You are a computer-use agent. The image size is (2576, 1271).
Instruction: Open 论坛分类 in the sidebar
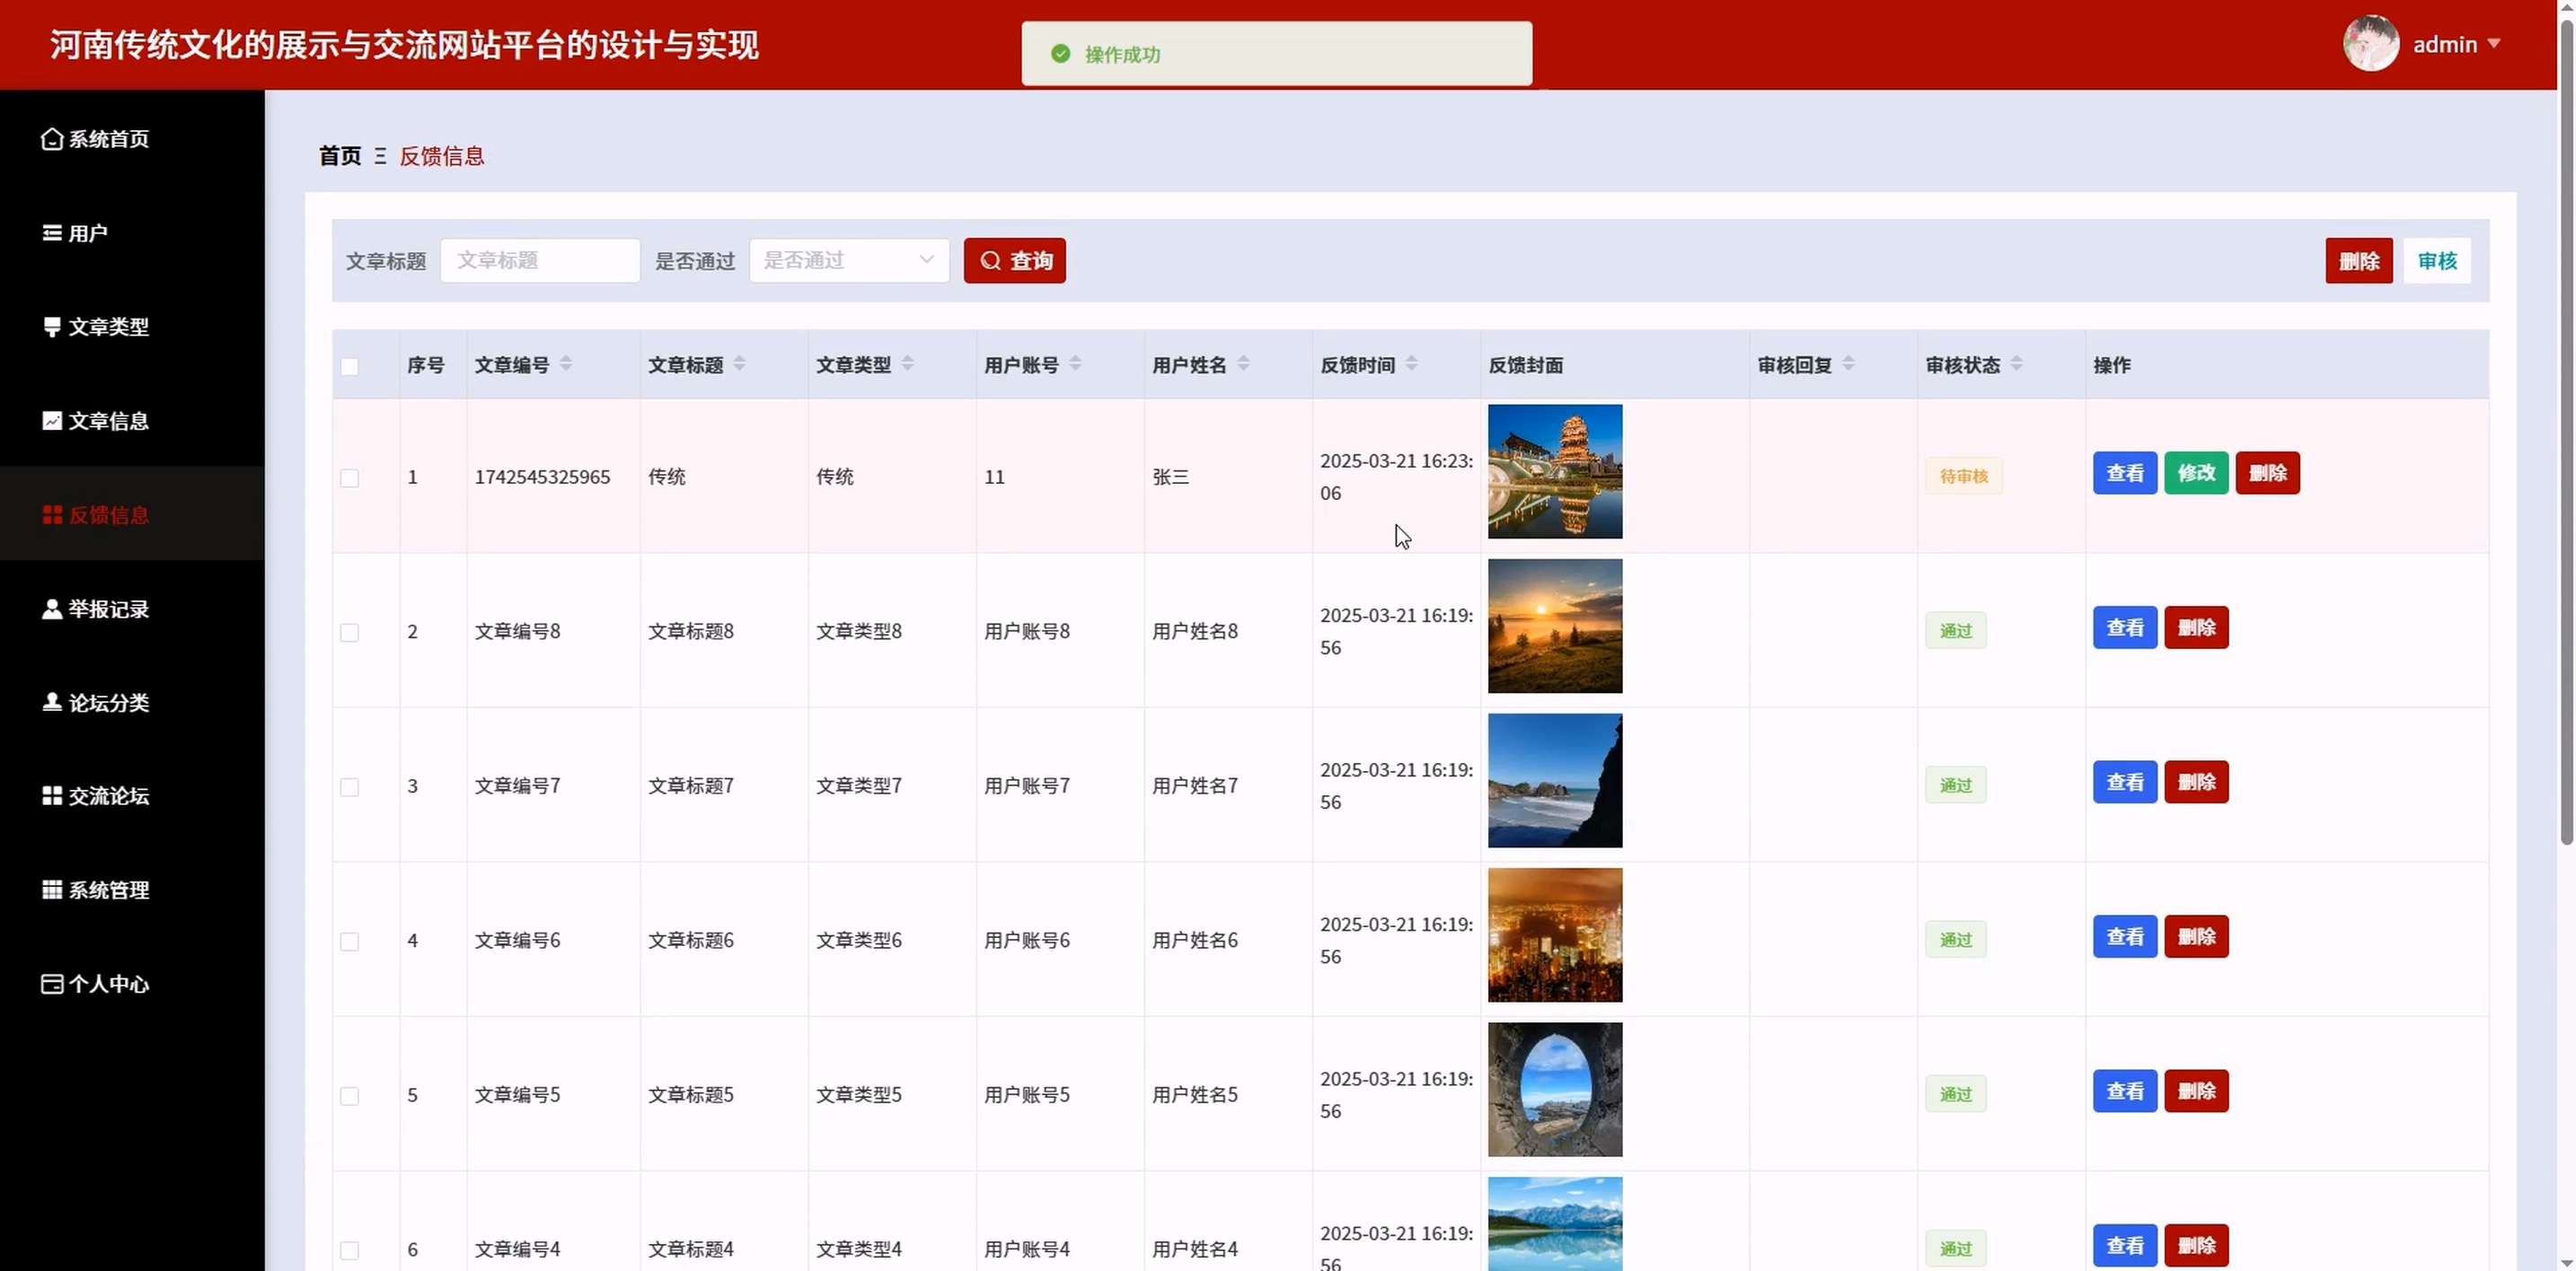point(108,703)
